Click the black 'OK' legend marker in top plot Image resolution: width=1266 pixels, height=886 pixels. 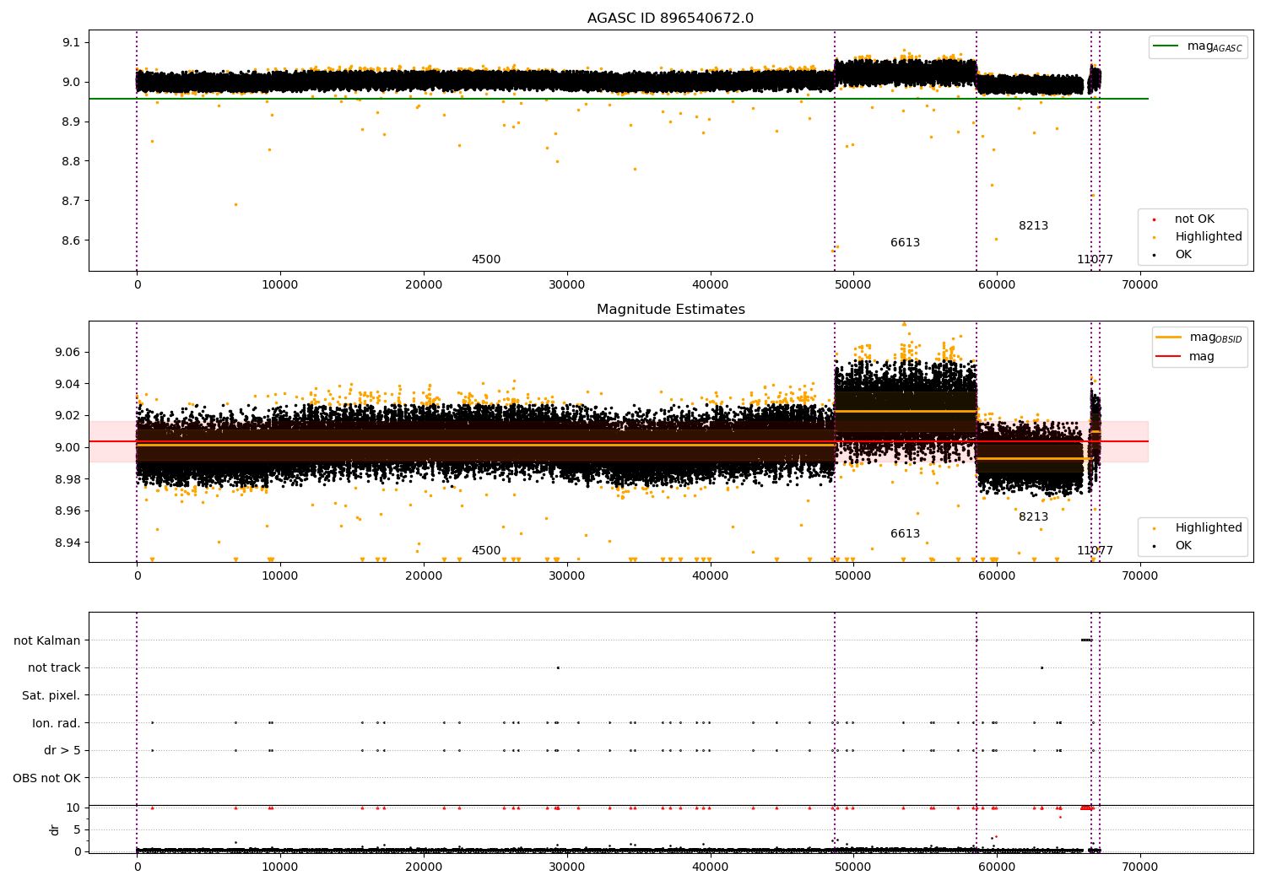(1154, 255)
